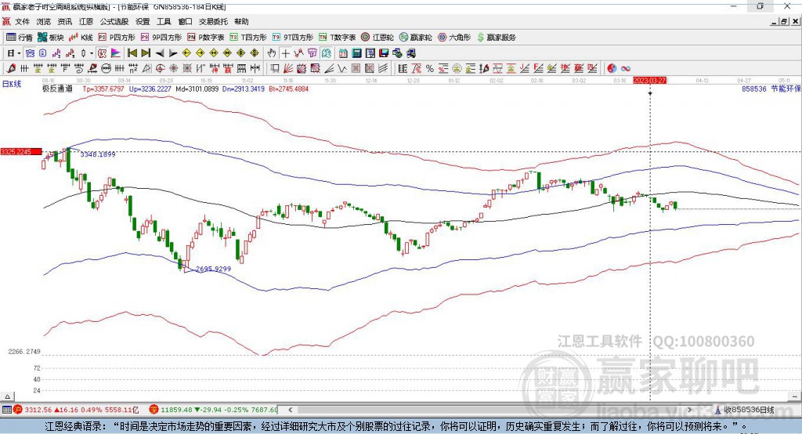The width and height of the screenshot is (802, 434).
Task: Open the 公式选股 menu
Action: [x=114, y=21]
